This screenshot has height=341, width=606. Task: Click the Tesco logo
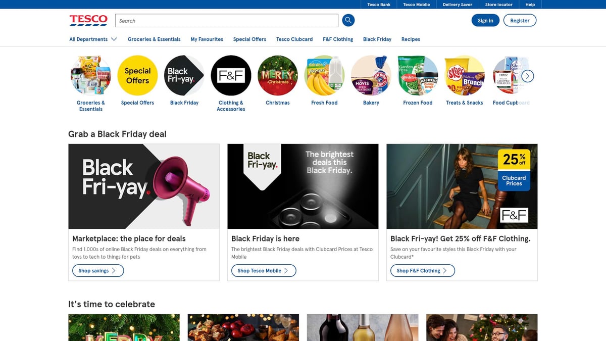(88, 20)
